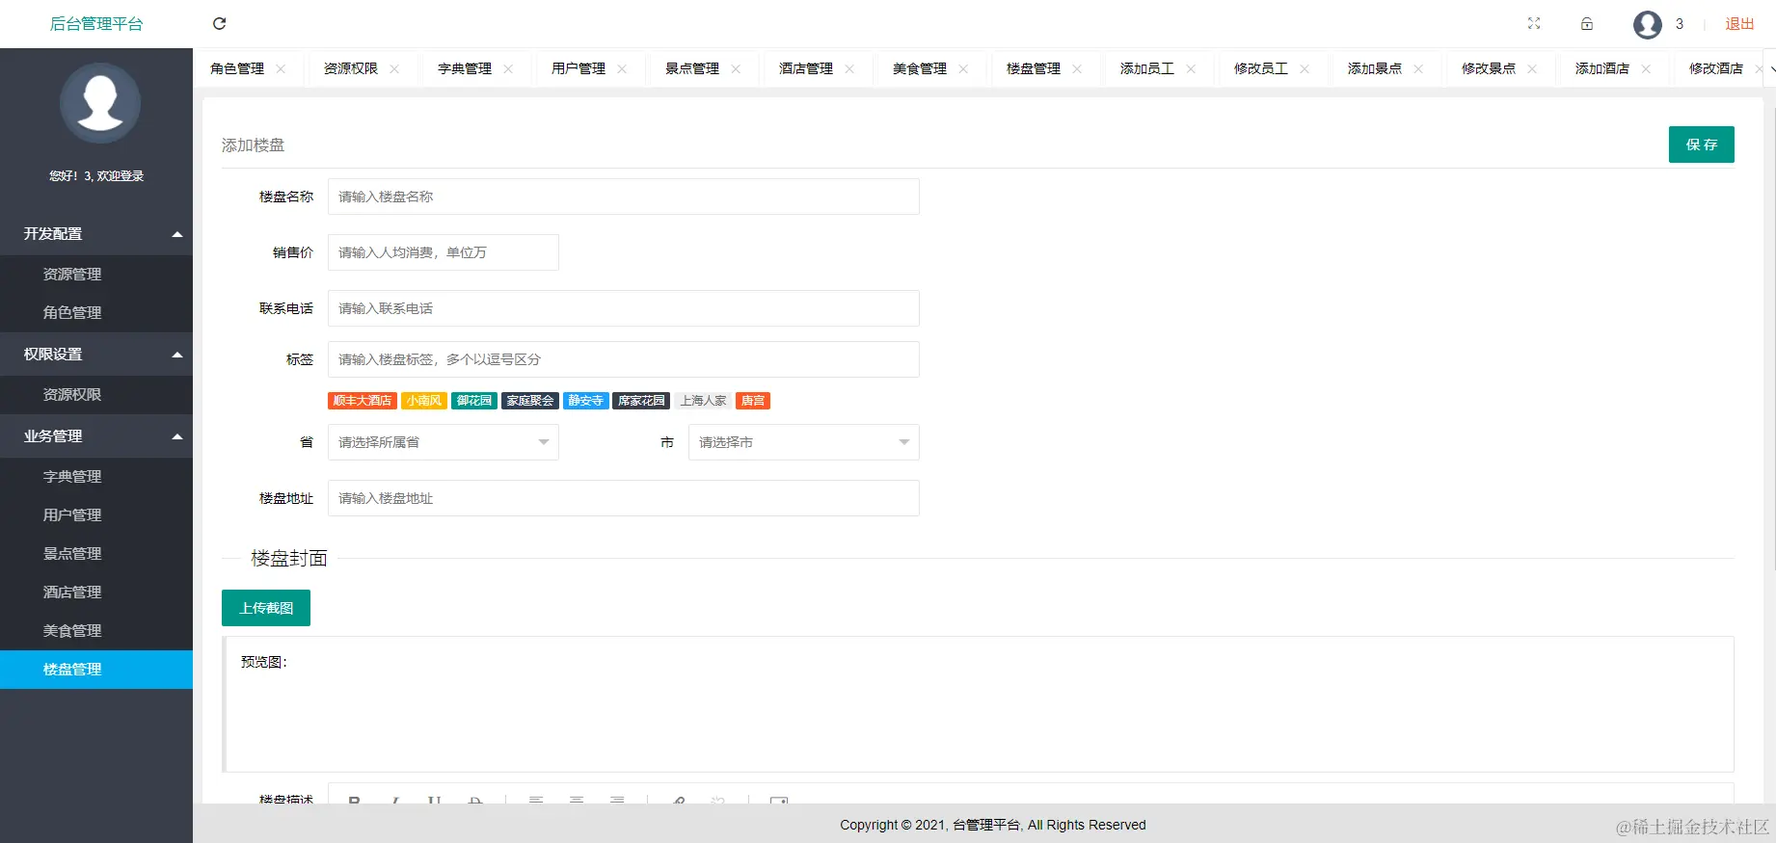Screen dimensions: 1776x843
Task: Close the 用户管理 tab
Action: [622, 68]
